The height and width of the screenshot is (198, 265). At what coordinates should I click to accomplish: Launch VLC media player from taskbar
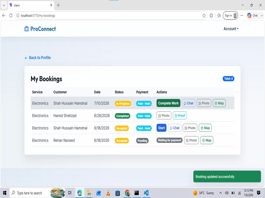[x=108, y=193]
